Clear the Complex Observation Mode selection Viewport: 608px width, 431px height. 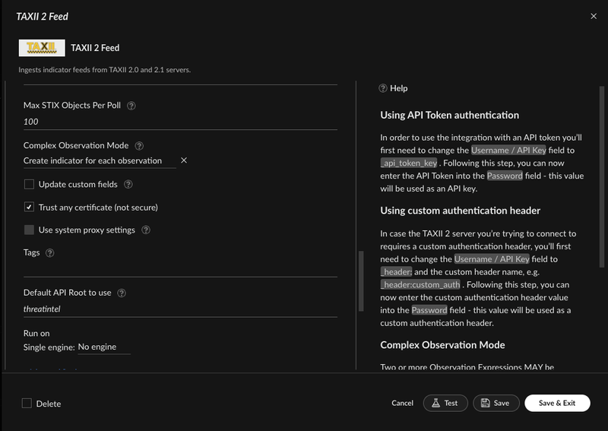pyautogui.click(x=184, y=160)
